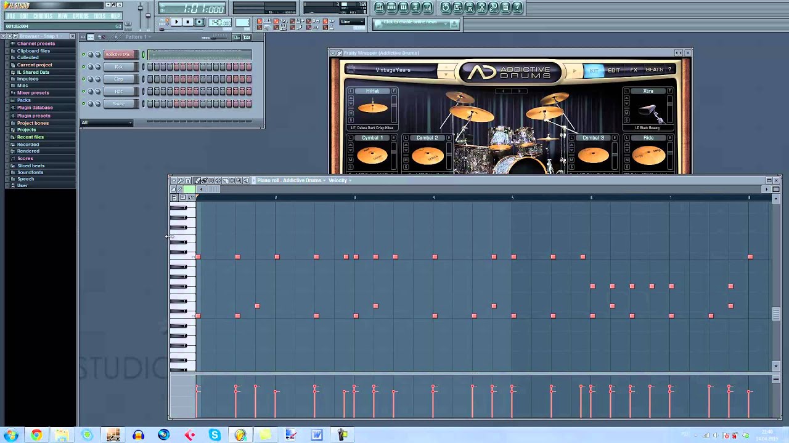Click the next preset down arrow beside VintageYears
Screen dimensions: 789x443
pyautogui.click(x=446, y=74)
